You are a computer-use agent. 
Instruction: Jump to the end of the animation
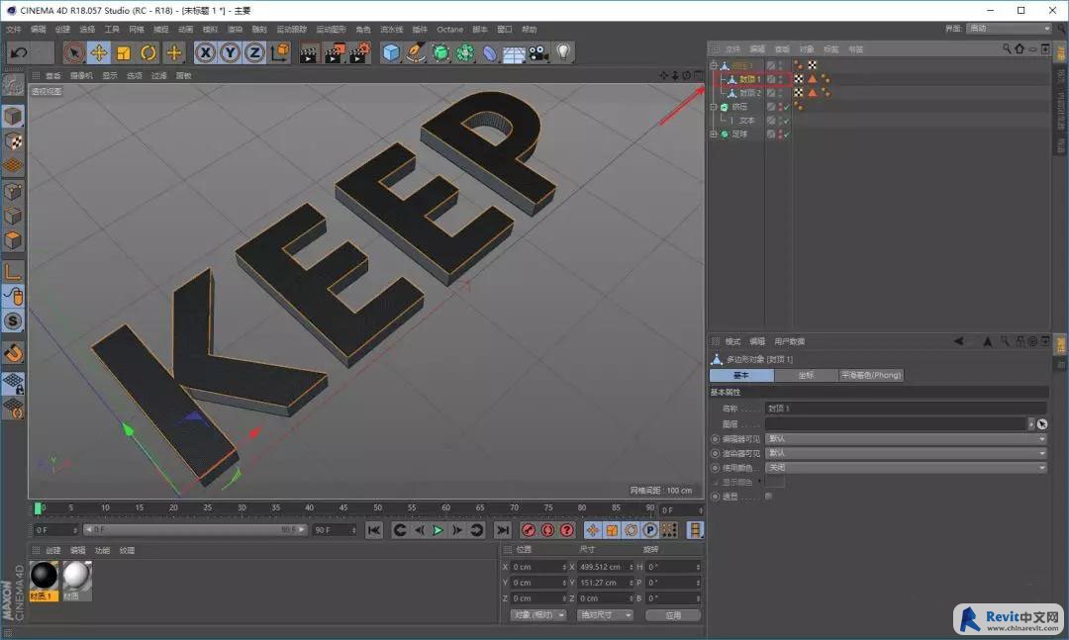[503, 530]
